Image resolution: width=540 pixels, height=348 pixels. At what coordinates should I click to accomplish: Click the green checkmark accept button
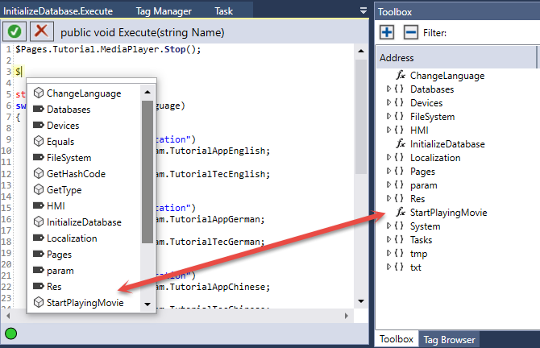15,31
